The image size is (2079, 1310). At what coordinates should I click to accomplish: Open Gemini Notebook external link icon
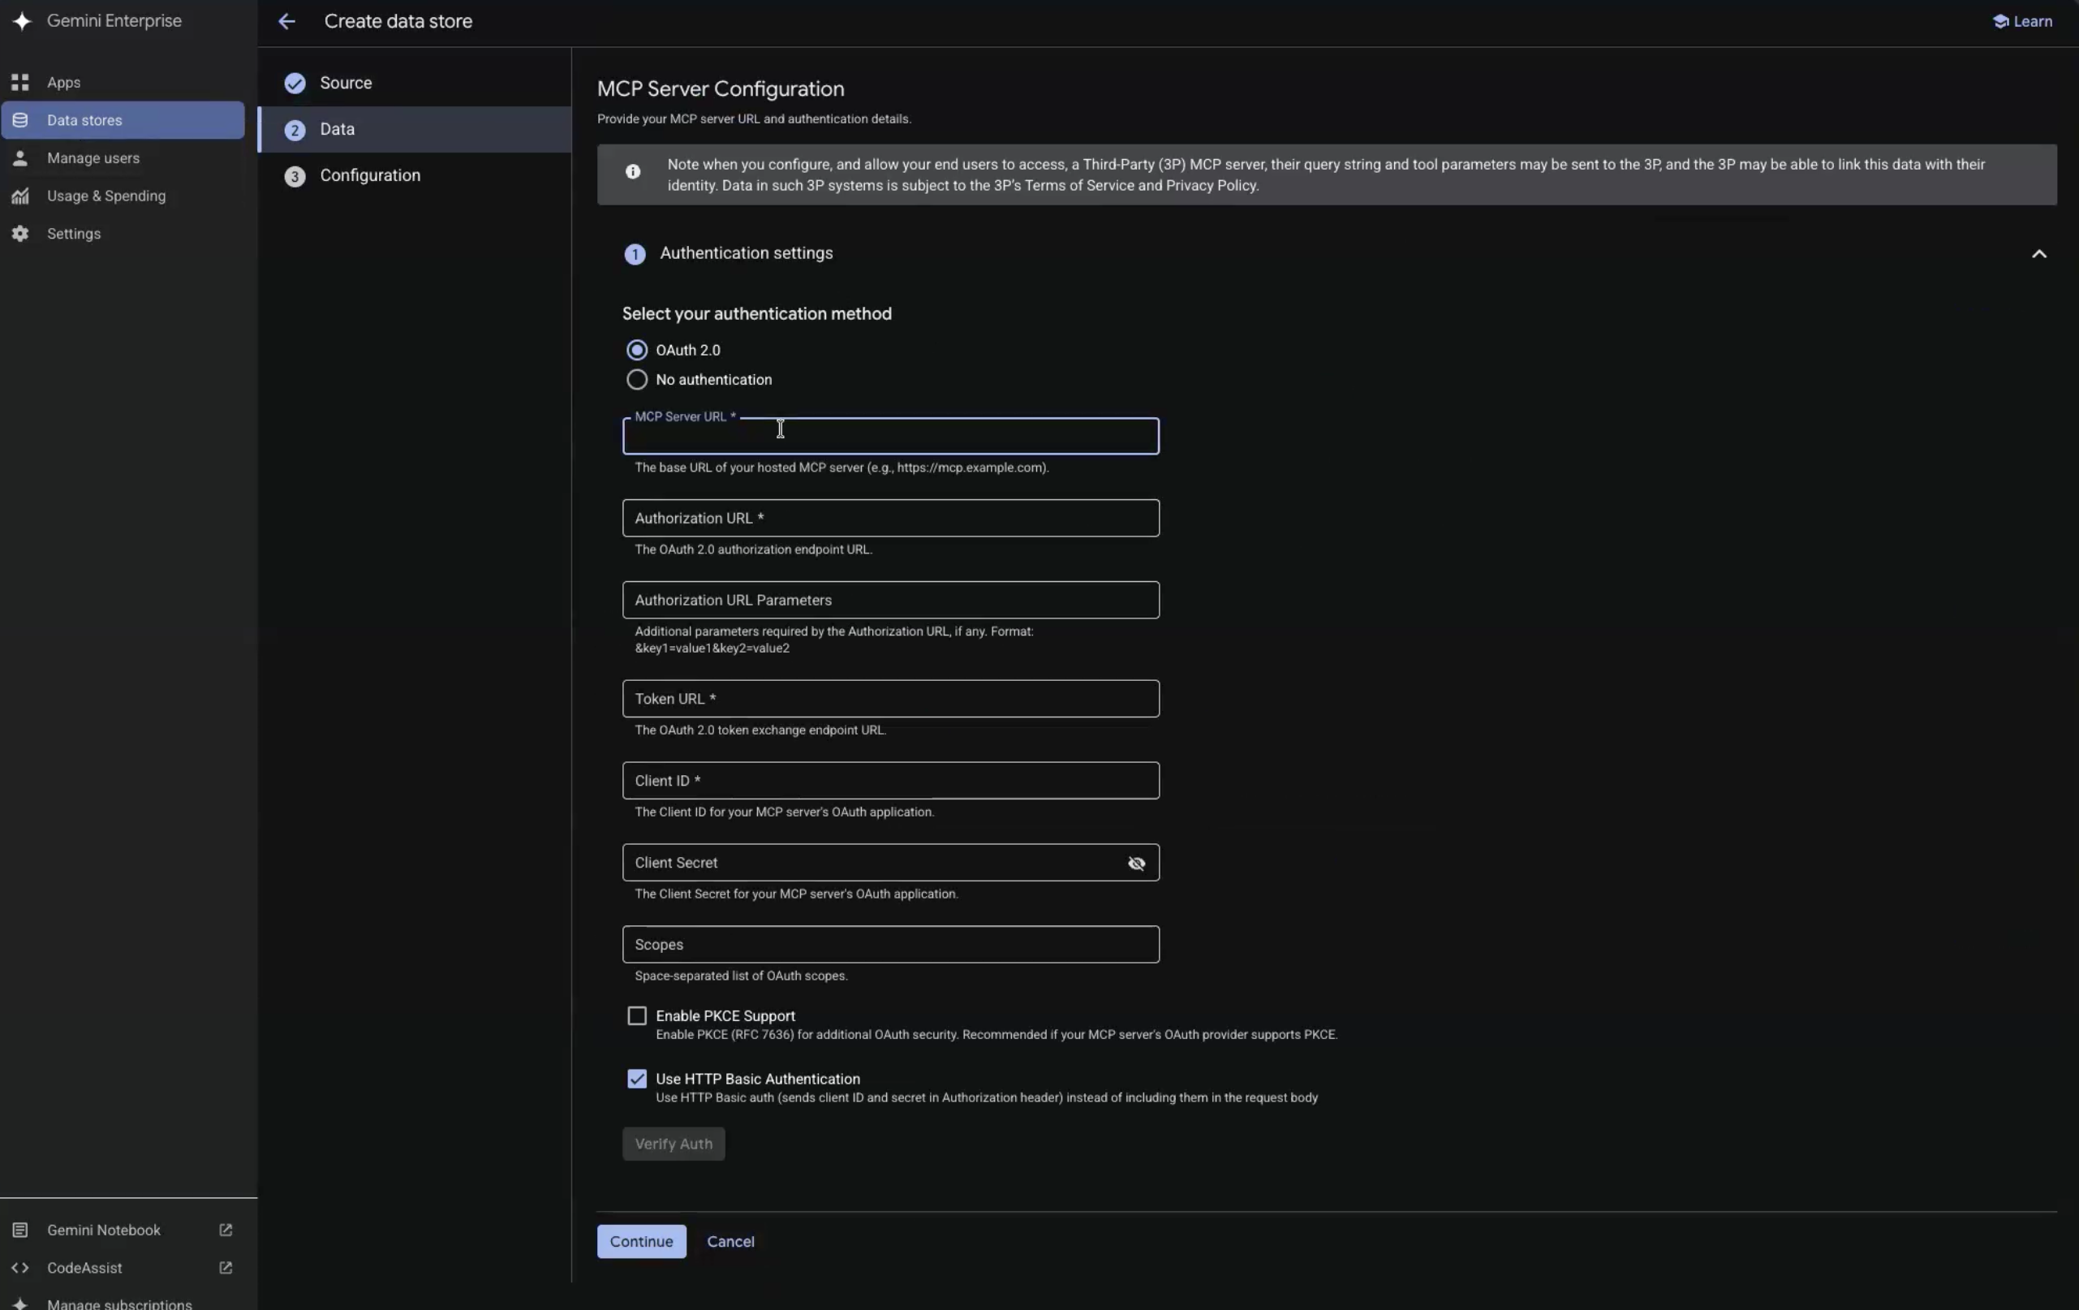click(226, 1230)
